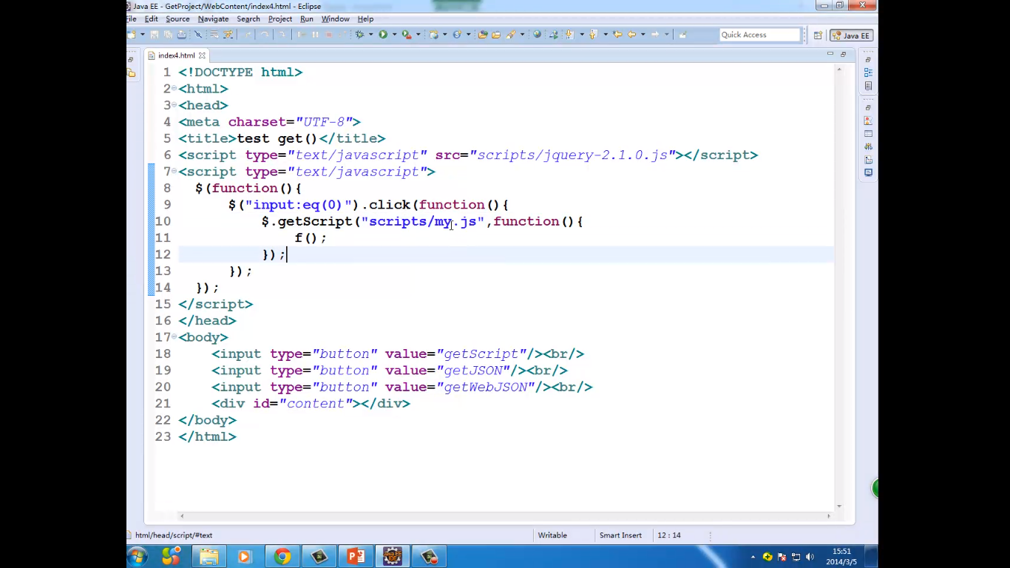Viewport: 1010px width, 568px height.
Task: Click the Save All toolbar icon
Action: tap(168, 35)
